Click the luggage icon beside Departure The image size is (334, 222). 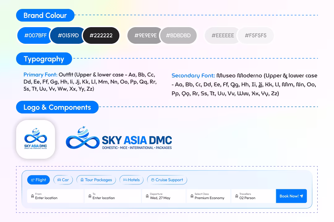click(x=147, y=196)
